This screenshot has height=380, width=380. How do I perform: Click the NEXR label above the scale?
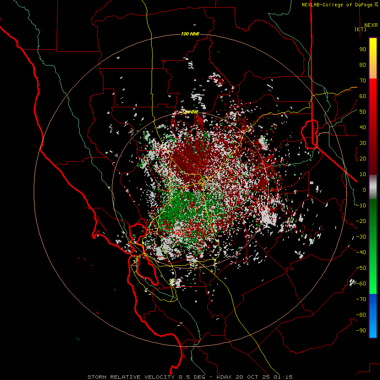point(371,25)
